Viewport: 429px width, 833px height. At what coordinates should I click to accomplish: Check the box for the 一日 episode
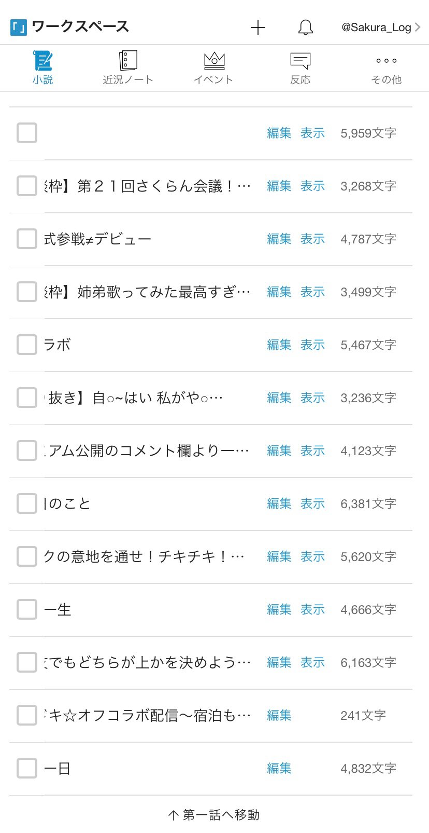coord(27,768)
